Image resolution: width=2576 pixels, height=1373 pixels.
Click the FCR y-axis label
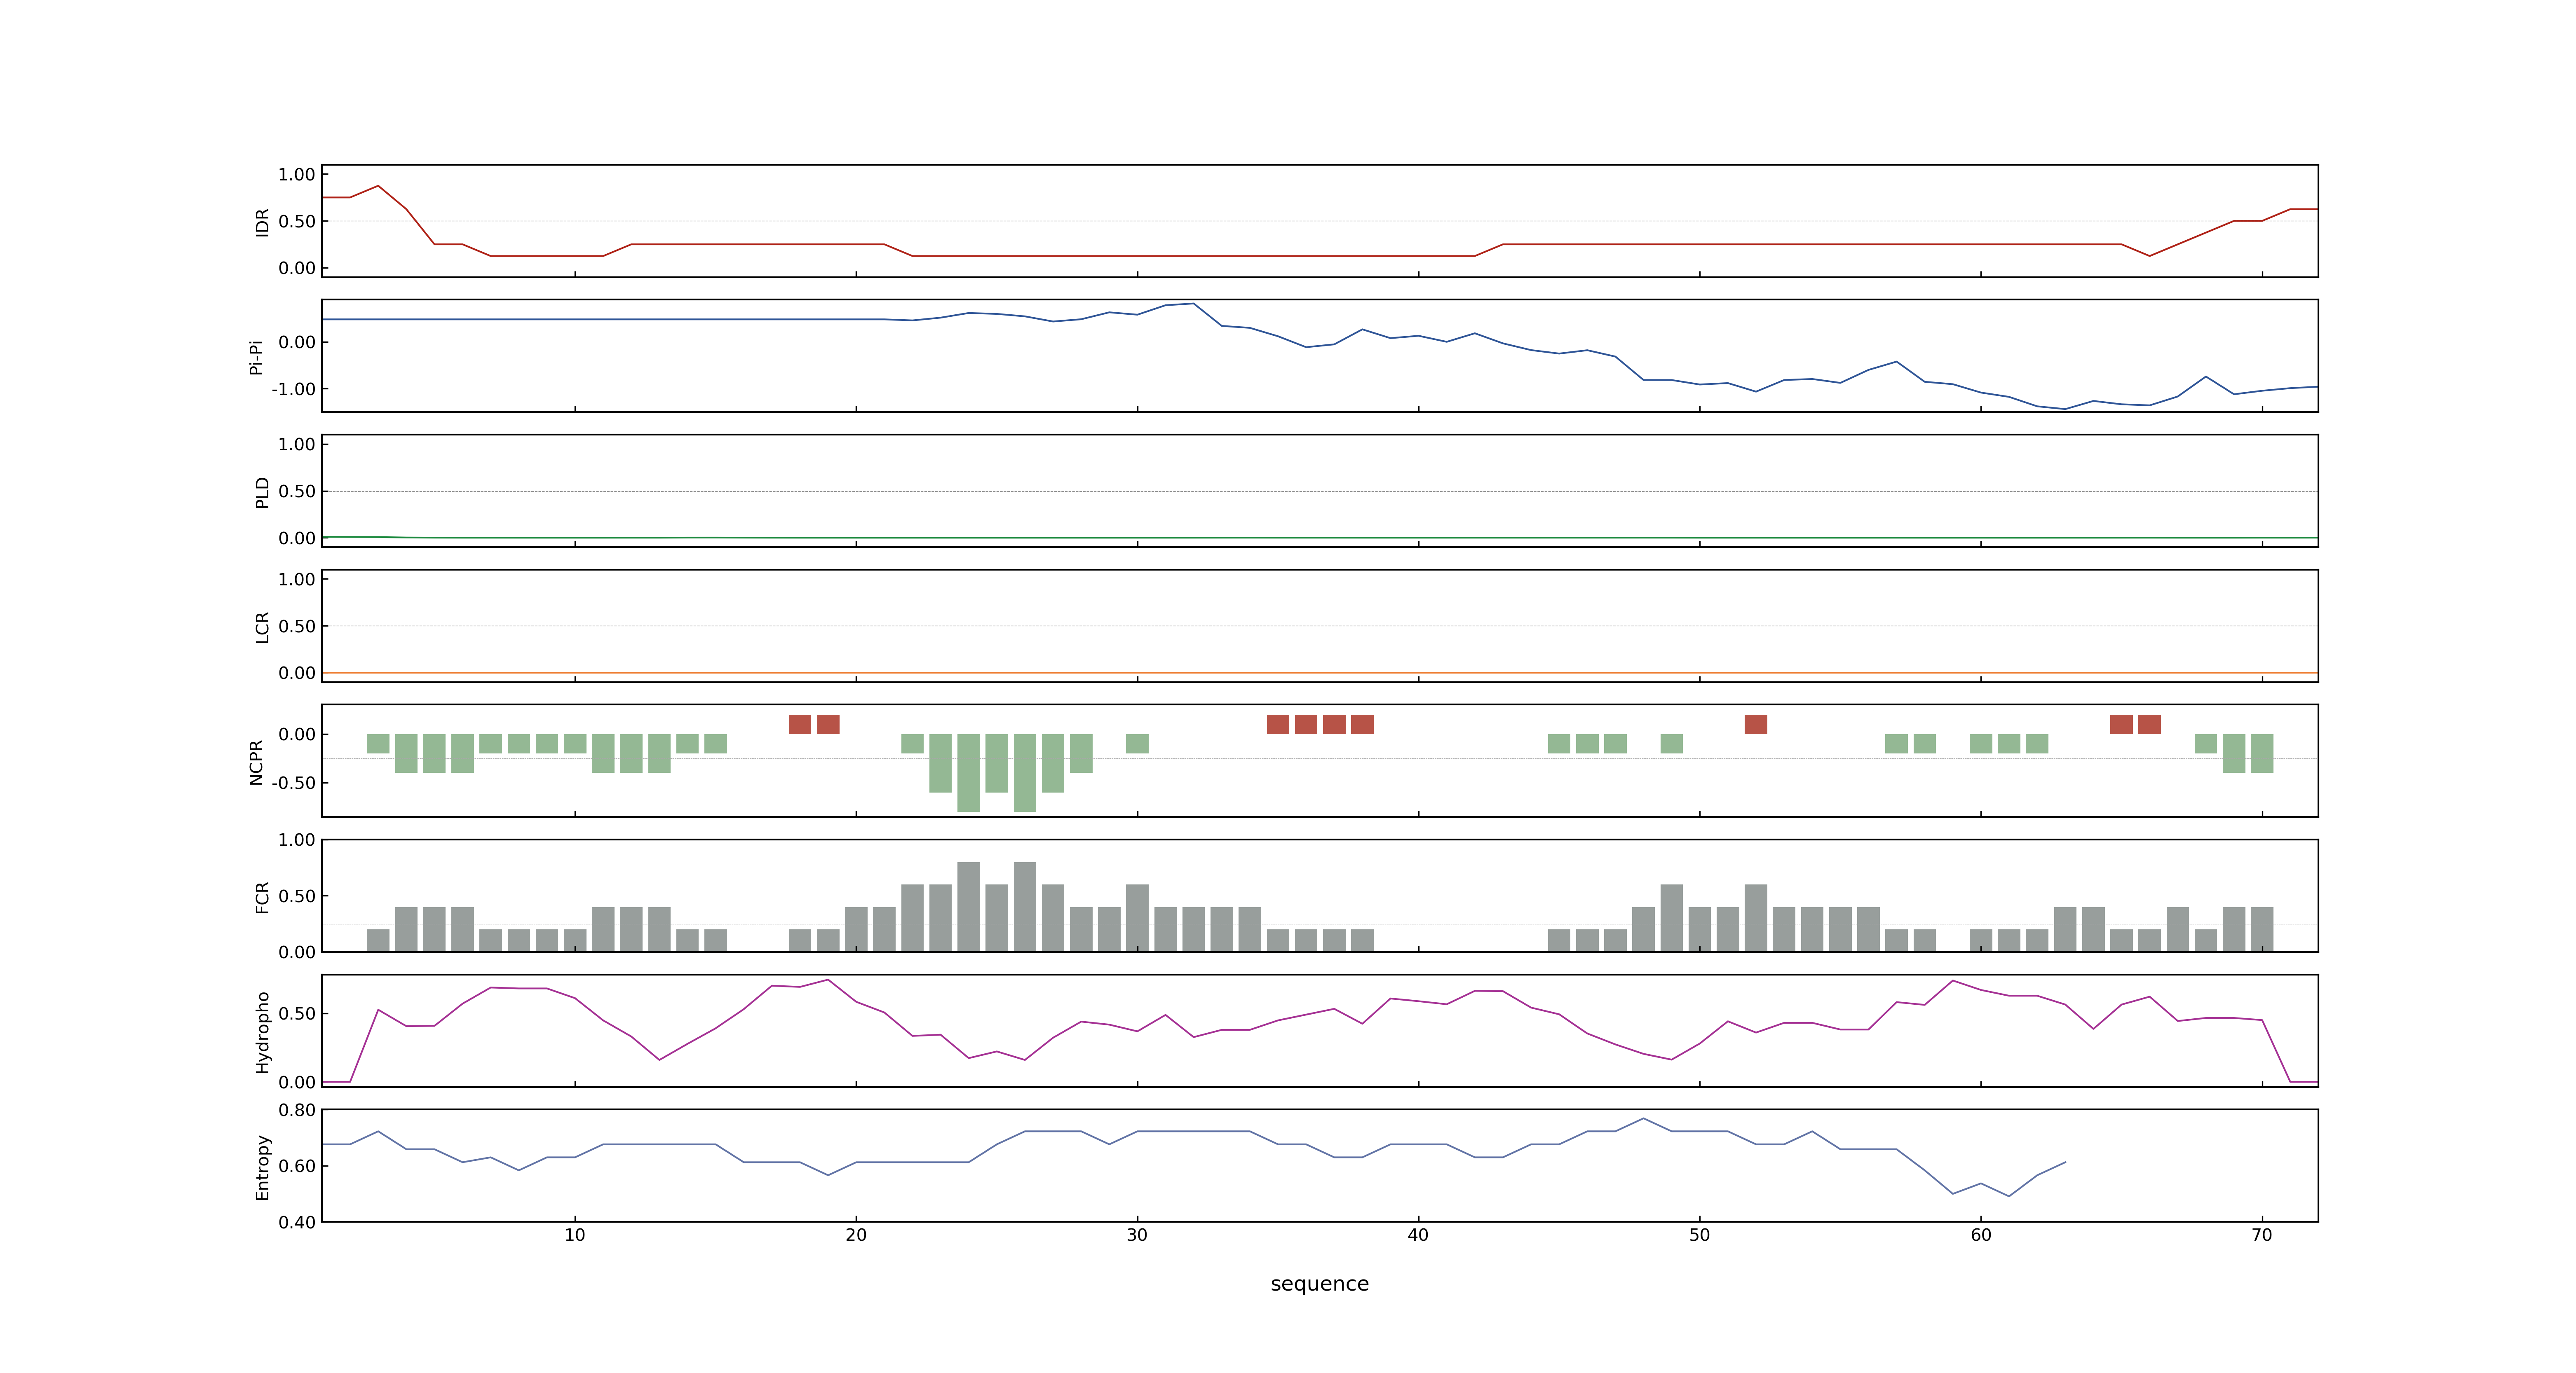click(x=262, y=897)
